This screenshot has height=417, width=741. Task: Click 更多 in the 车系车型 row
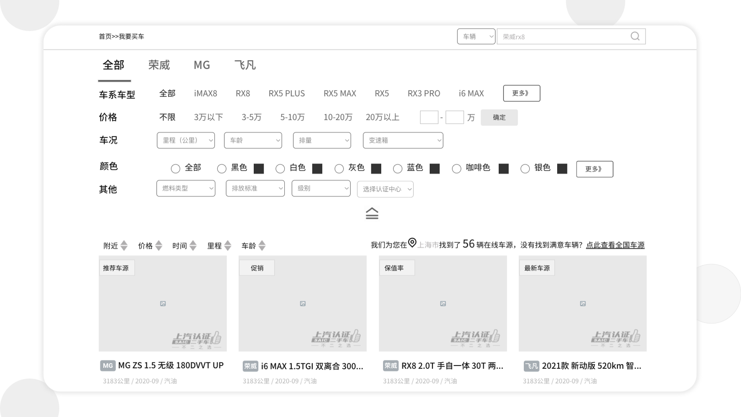(x=521, y=93)
